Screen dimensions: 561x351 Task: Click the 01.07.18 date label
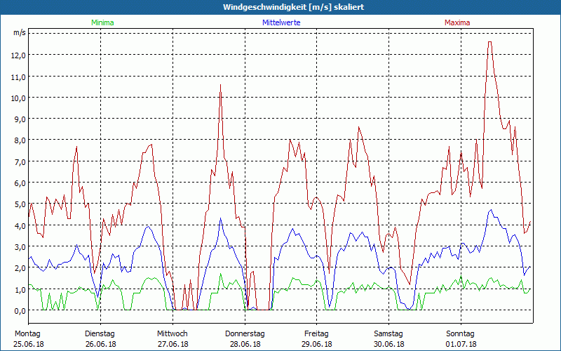[461, 344]
